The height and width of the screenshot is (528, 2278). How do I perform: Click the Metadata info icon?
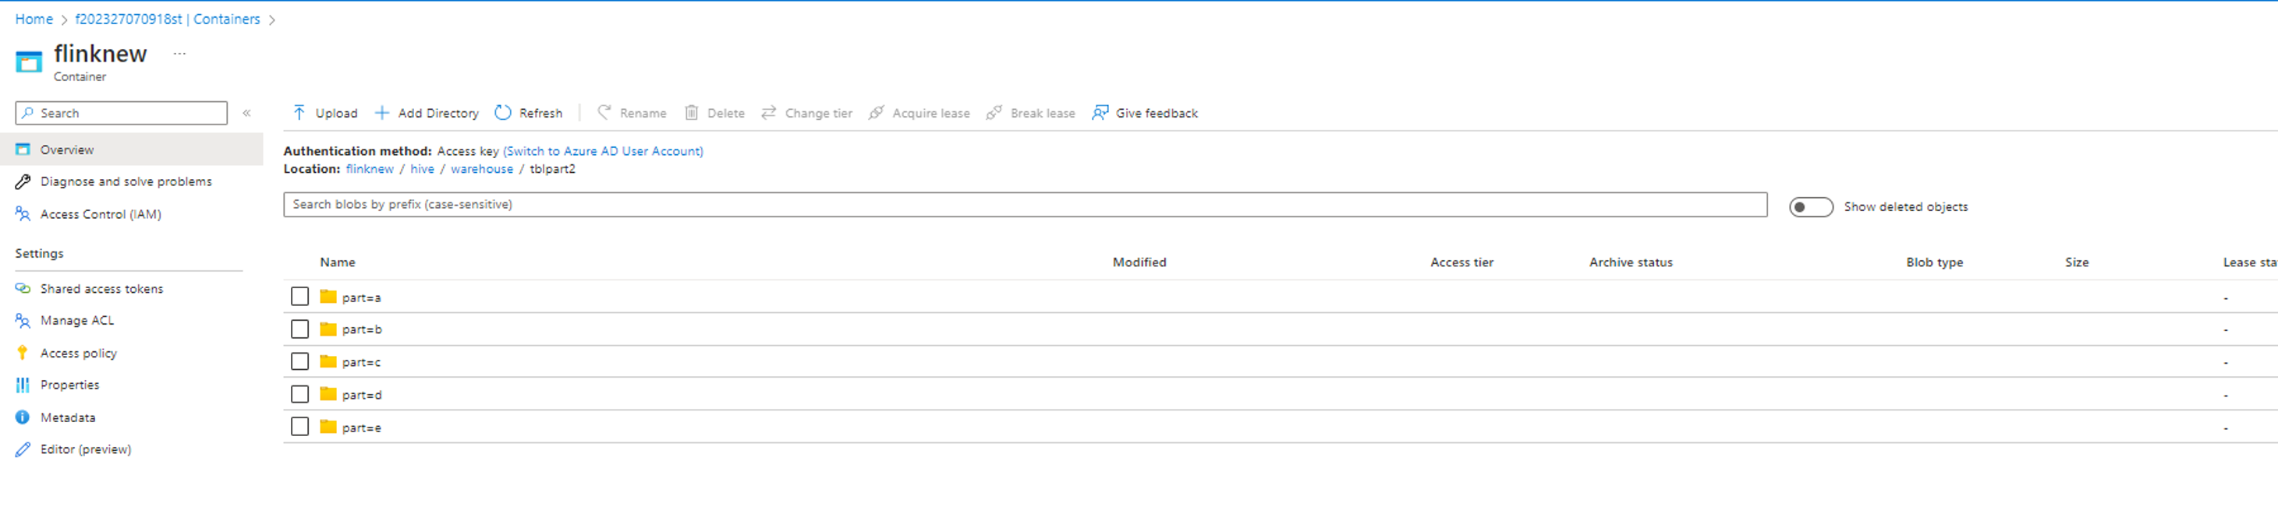[23, 417]
